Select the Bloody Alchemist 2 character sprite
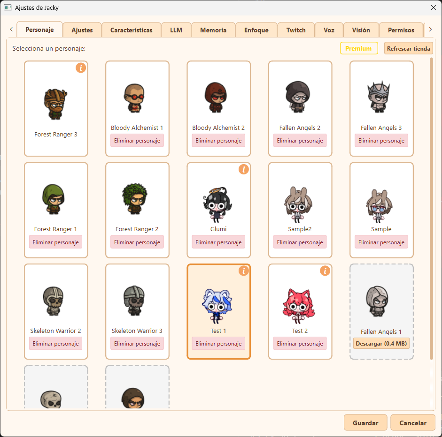The height and width of the screenshot is (437, 442). pos(216,98)
